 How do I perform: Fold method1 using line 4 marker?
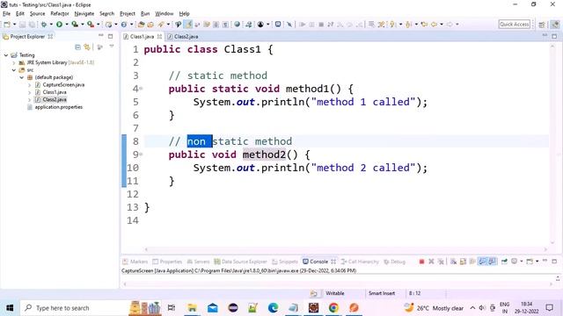pyautogui.click(x=141, y=89)
